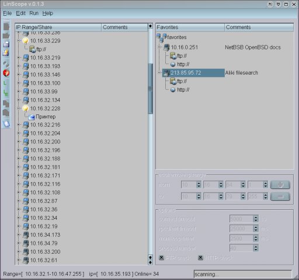The image size is (299, 280).
Task: Click the scrollbar up arrow of host list
Action: click(x=150, y=26)
